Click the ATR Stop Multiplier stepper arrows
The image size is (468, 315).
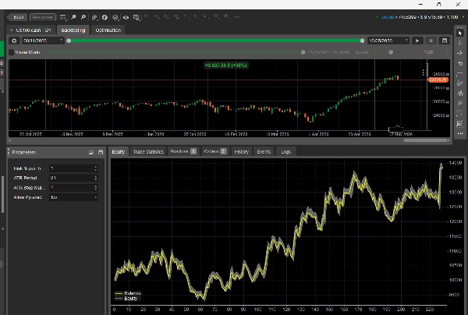pyautogui.click(x=95, y=188)
